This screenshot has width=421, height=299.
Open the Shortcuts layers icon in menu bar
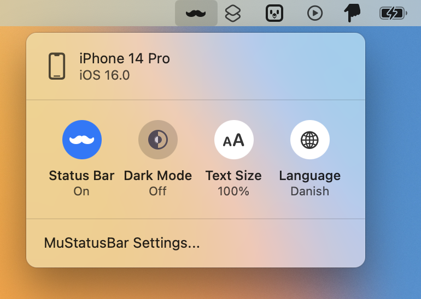click(x=233, y=14)
